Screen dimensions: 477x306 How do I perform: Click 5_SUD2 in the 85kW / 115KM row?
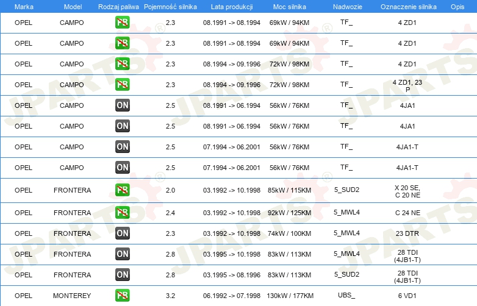(x=347, y=190)
